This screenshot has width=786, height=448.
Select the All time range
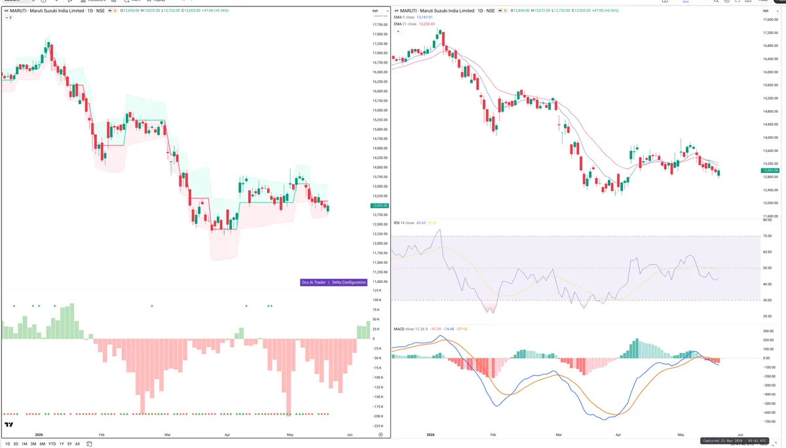(77, 444)
